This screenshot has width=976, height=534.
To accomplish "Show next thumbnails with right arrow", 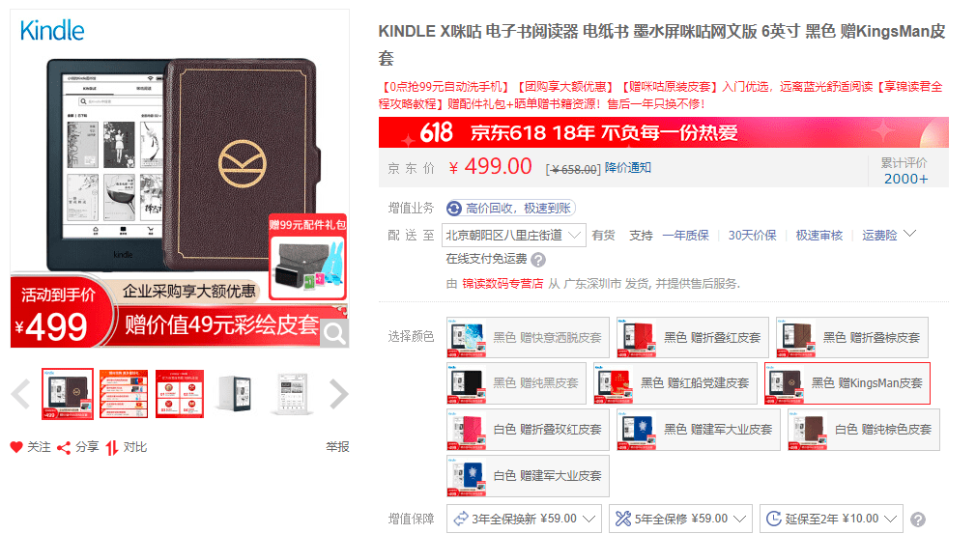I will click(338, 394).
